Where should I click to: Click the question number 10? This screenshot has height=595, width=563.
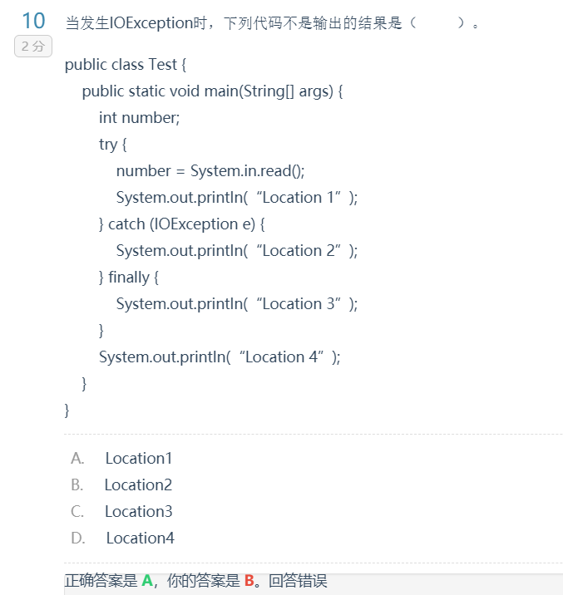[33, 22]
